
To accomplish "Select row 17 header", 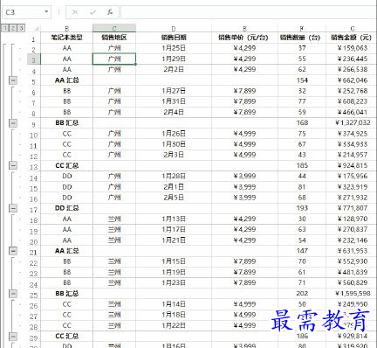I will point(34,209).
